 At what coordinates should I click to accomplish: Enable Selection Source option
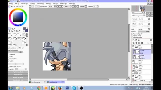132,37
